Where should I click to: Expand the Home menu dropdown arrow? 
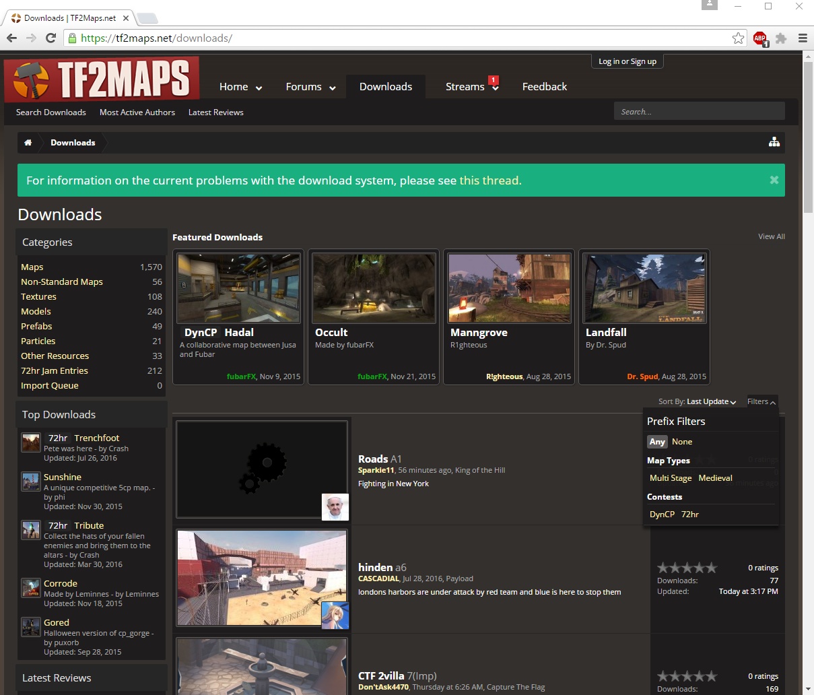tap(259, 88)
